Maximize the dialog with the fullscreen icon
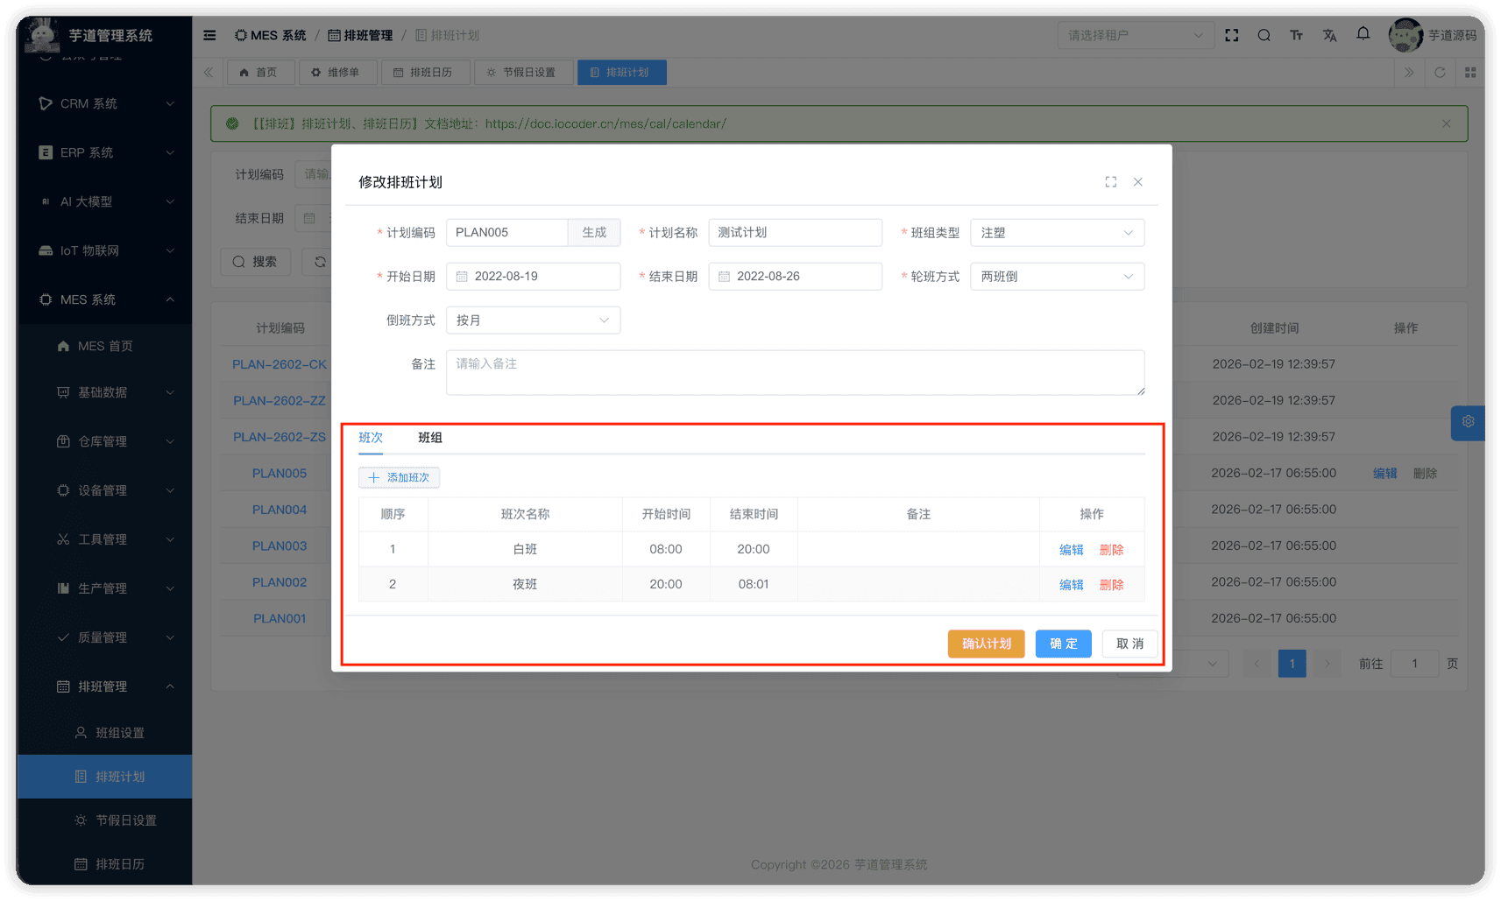This screenshot has width=1501, height=901. coord(1110,182)
